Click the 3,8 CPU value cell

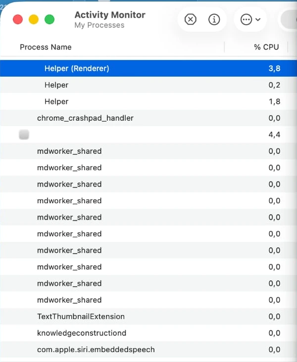point(274,68)
